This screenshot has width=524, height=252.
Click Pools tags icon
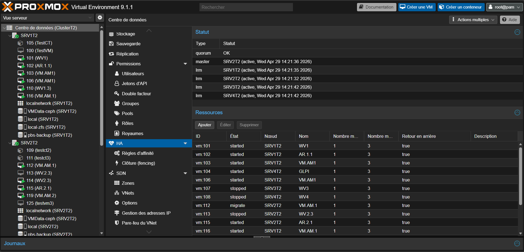117,113
